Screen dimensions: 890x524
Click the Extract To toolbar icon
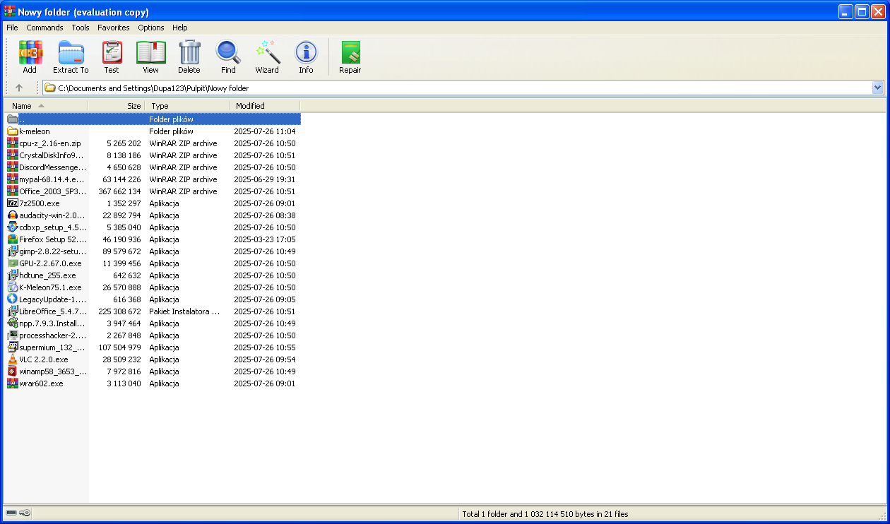(71, 56)
